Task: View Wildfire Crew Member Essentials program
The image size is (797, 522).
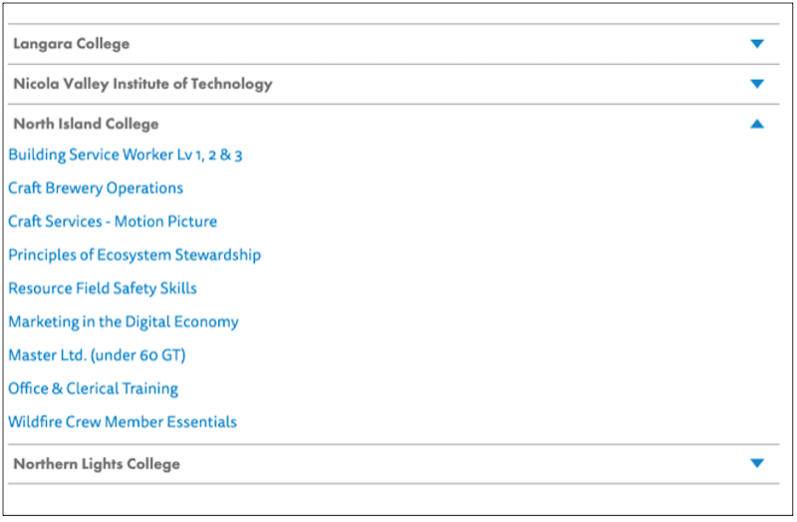Action: 123,421
